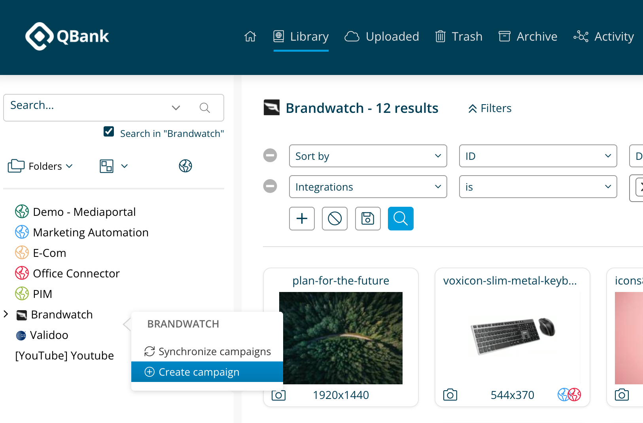643x423 pixels.
Task: Open the pink thumbnail on icons card
Action: 629,338
